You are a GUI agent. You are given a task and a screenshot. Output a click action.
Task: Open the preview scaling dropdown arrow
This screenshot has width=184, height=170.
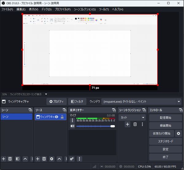coord(46,94)
